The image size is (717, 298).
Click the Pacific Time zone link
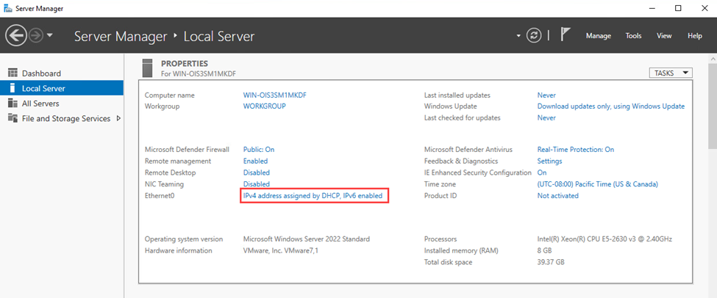pos(598,184)
